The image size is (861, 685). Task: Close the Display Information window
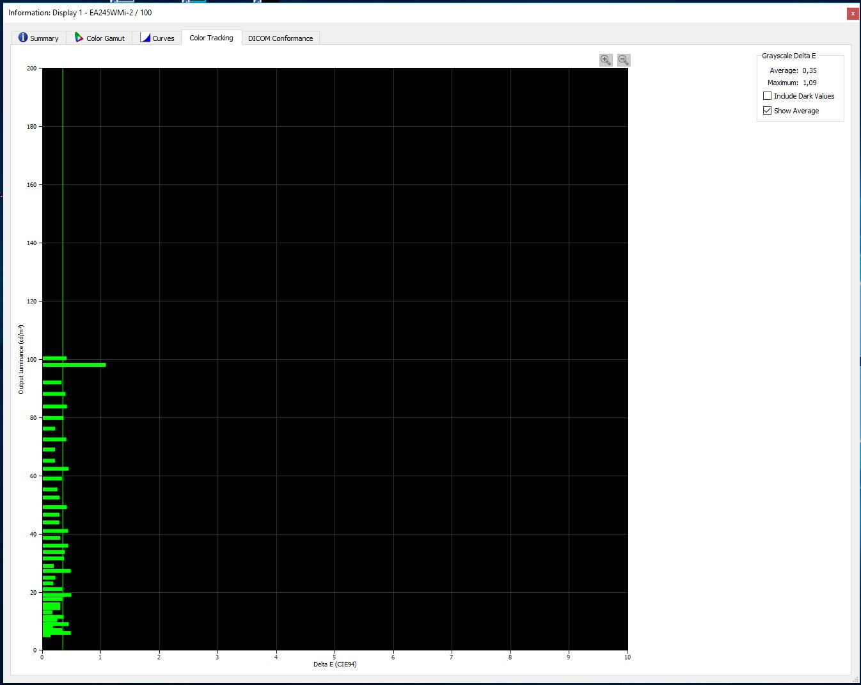tap(853, 13)
